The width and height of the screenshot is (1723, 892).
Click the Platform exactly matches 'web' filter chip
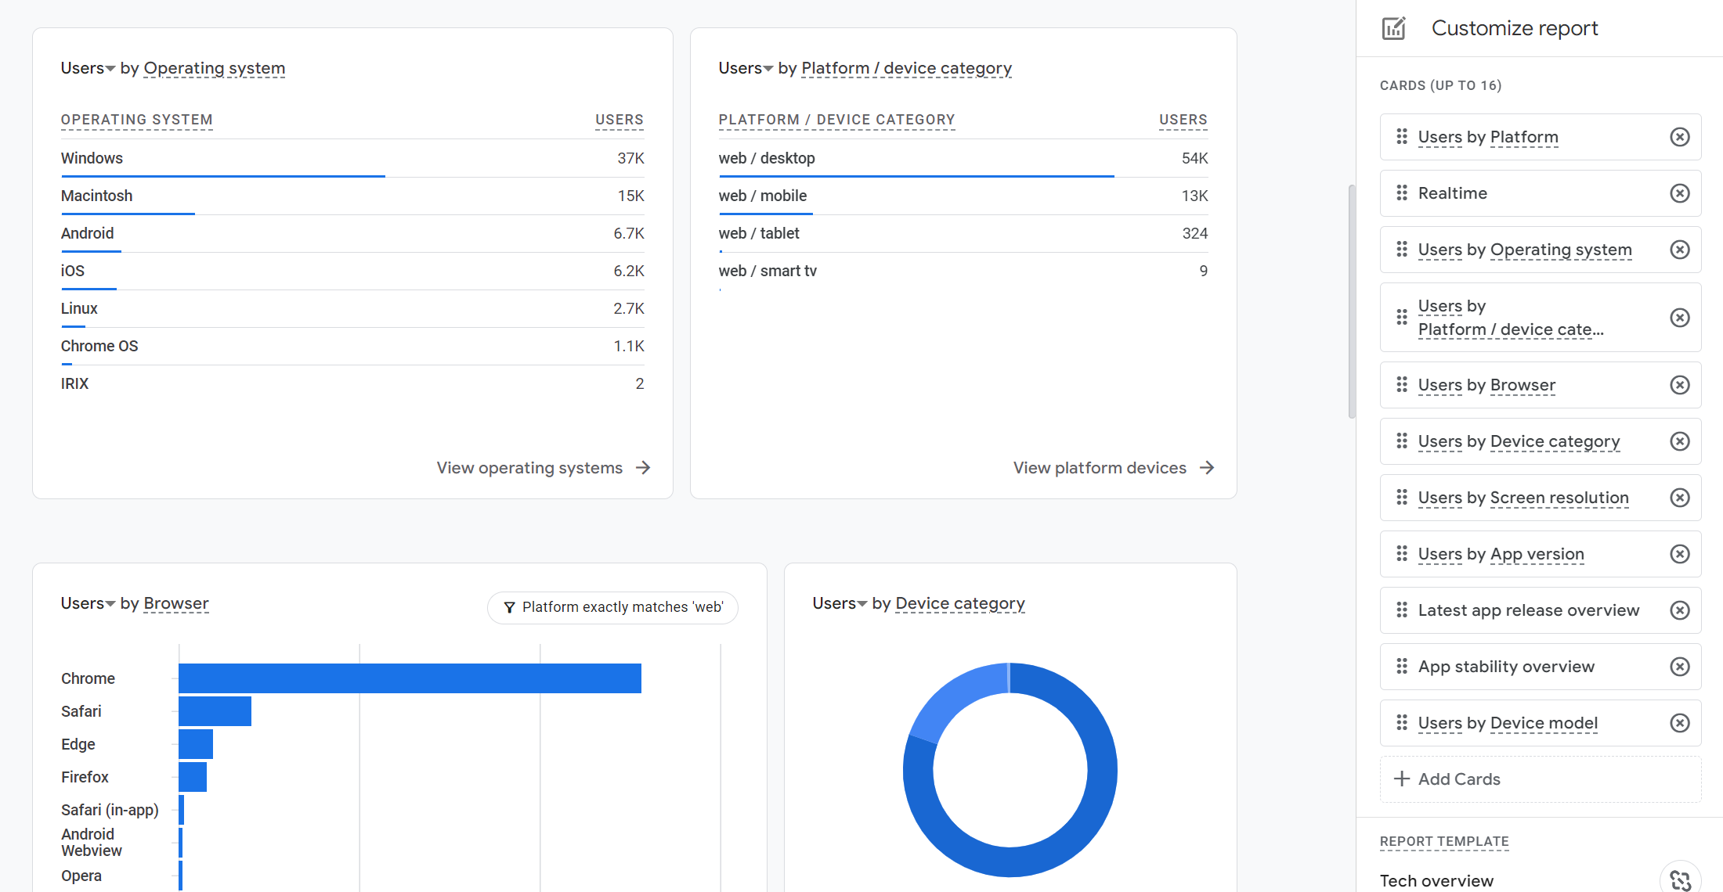click(x=612, y=607)
